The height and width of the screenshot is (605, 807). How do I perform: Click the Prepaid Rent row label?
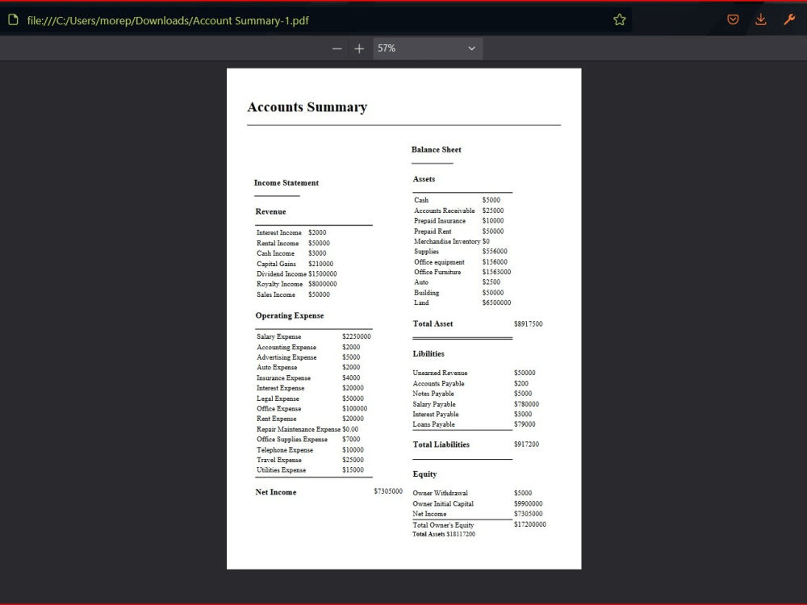[433, 232]
